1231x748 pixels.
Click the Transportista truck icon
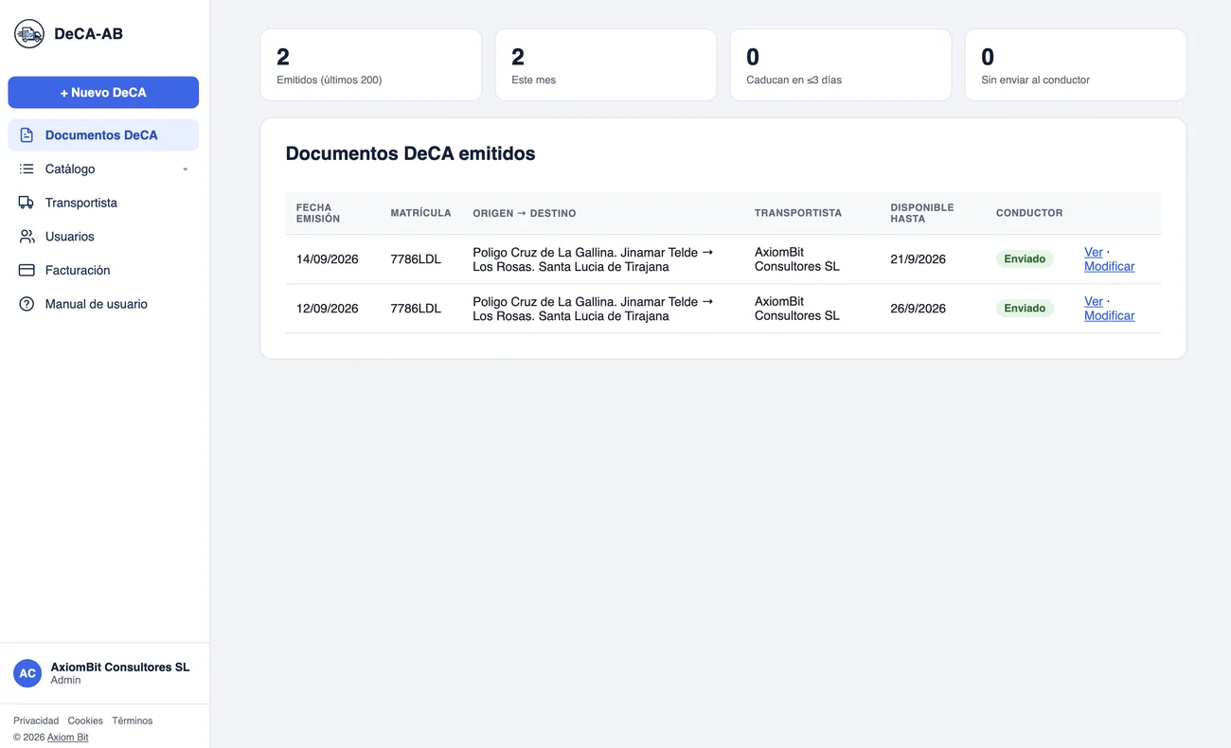pyautogui.click(x=27, y=203)
